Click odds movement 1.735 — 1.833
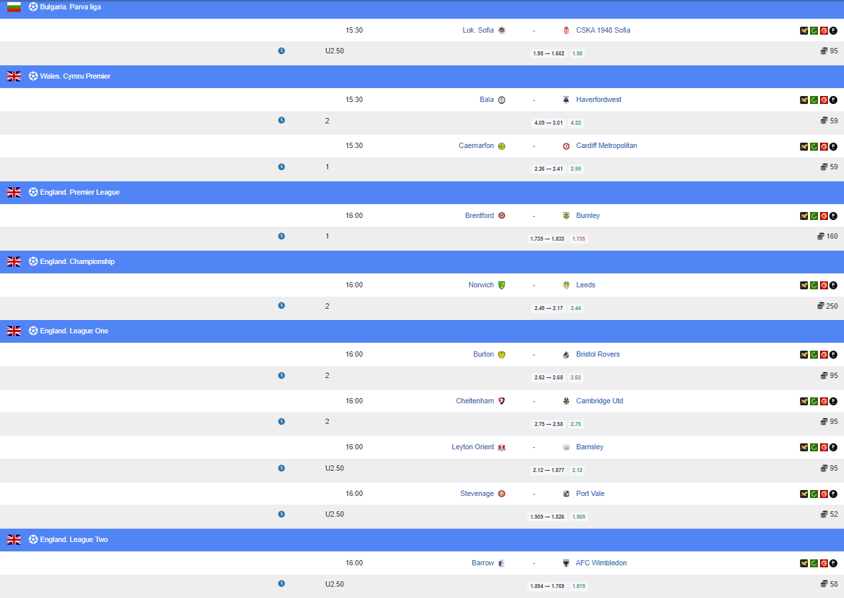This screenshot has height=598, width=844. click(547, 239)
